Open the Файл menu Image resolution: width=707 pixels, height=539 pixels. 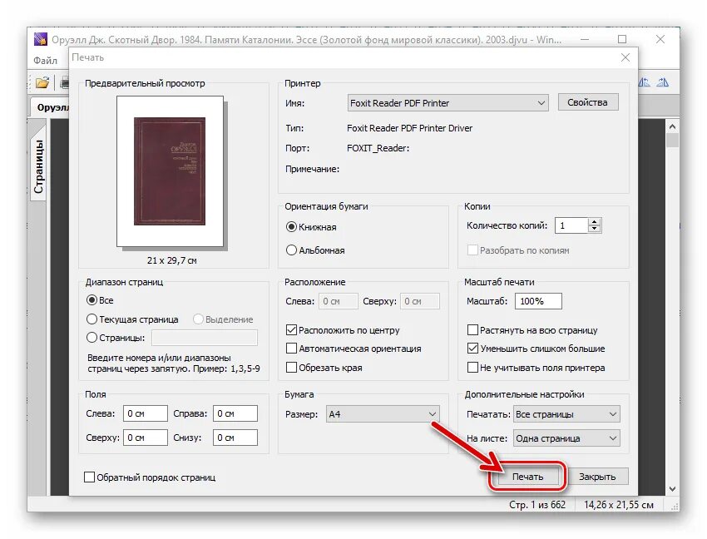coord(45,60)
